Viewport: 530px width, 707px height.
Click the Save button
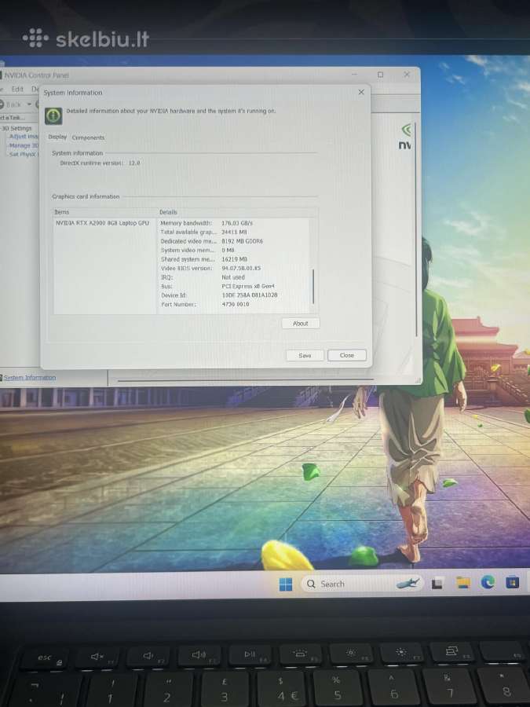tap(305, 355)
